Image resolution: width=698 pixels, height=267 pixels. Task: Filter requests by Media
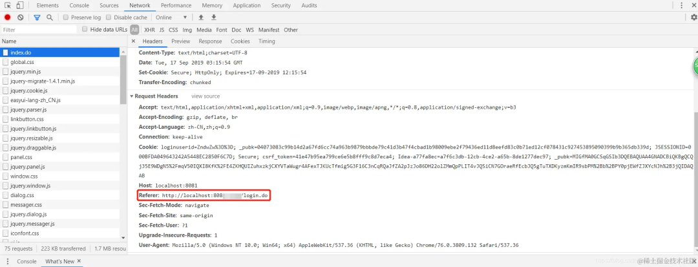pos(204,30)
